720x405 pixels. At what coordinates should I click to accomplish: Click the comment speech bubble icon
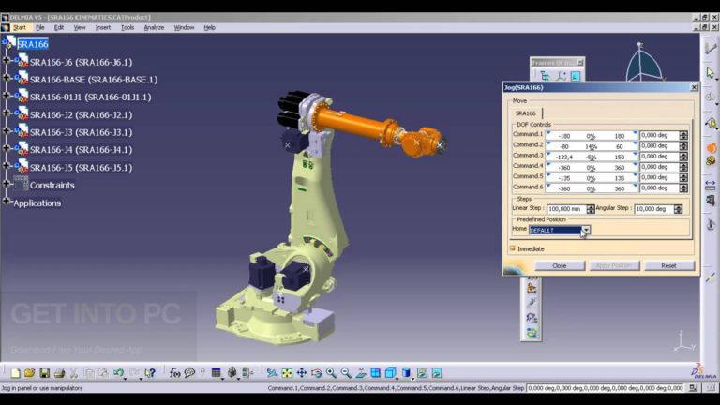pyautogui.click(x=189, y=373)
